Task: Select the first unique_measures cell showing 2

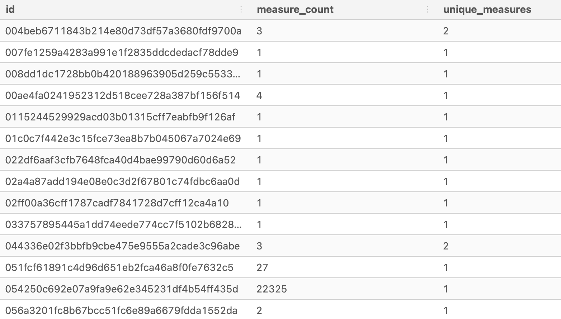Action: 446,31
